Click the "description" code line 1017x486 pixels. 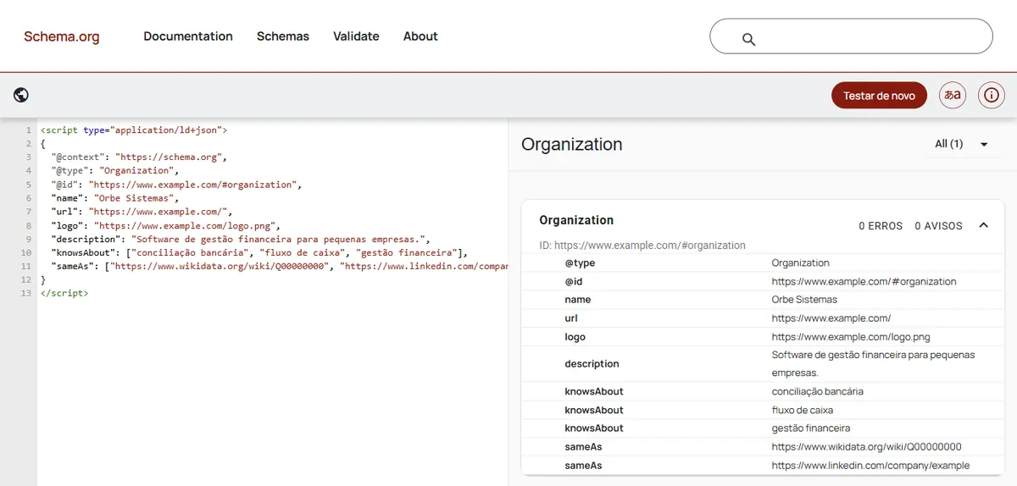tap(241, 239)
